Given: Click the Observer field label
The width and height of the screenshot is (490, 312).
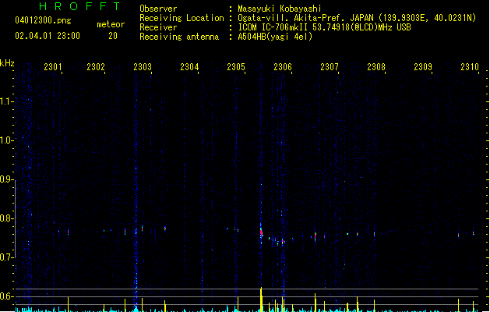Looking at the screenshot, I should [158, 9].
